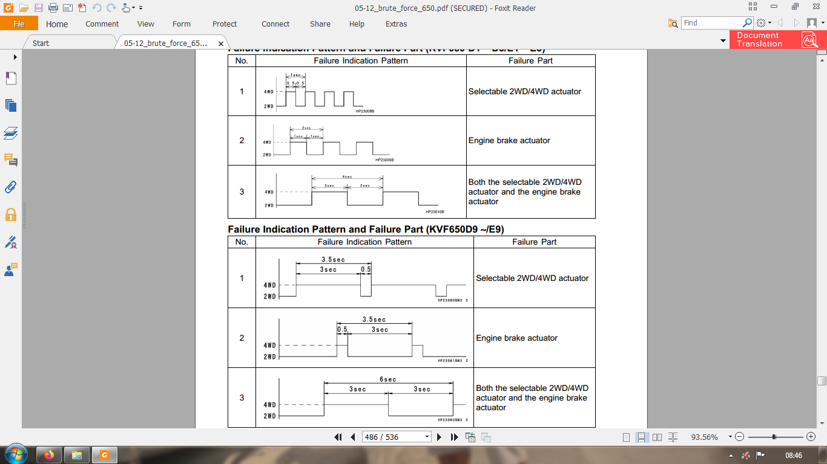Click the Email document icon
The image size is (827, 464).
coord(67,8)
